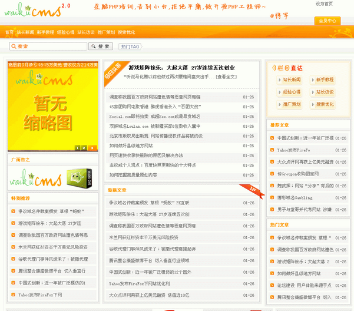Click bullet icon by 米兰网获红杉资本千万美元风险投资 in 特别推荐
This screenshot has width=354, height=311.
[x=13, y=247]
